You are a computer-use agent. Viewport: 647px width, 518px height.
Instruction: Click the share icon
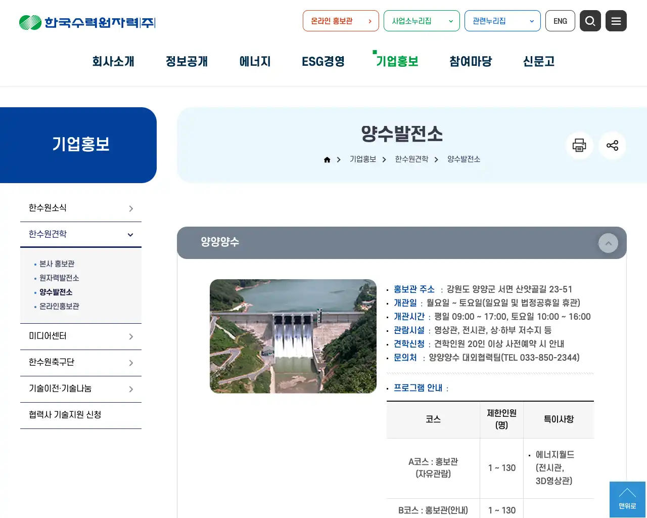click(612, 146)
